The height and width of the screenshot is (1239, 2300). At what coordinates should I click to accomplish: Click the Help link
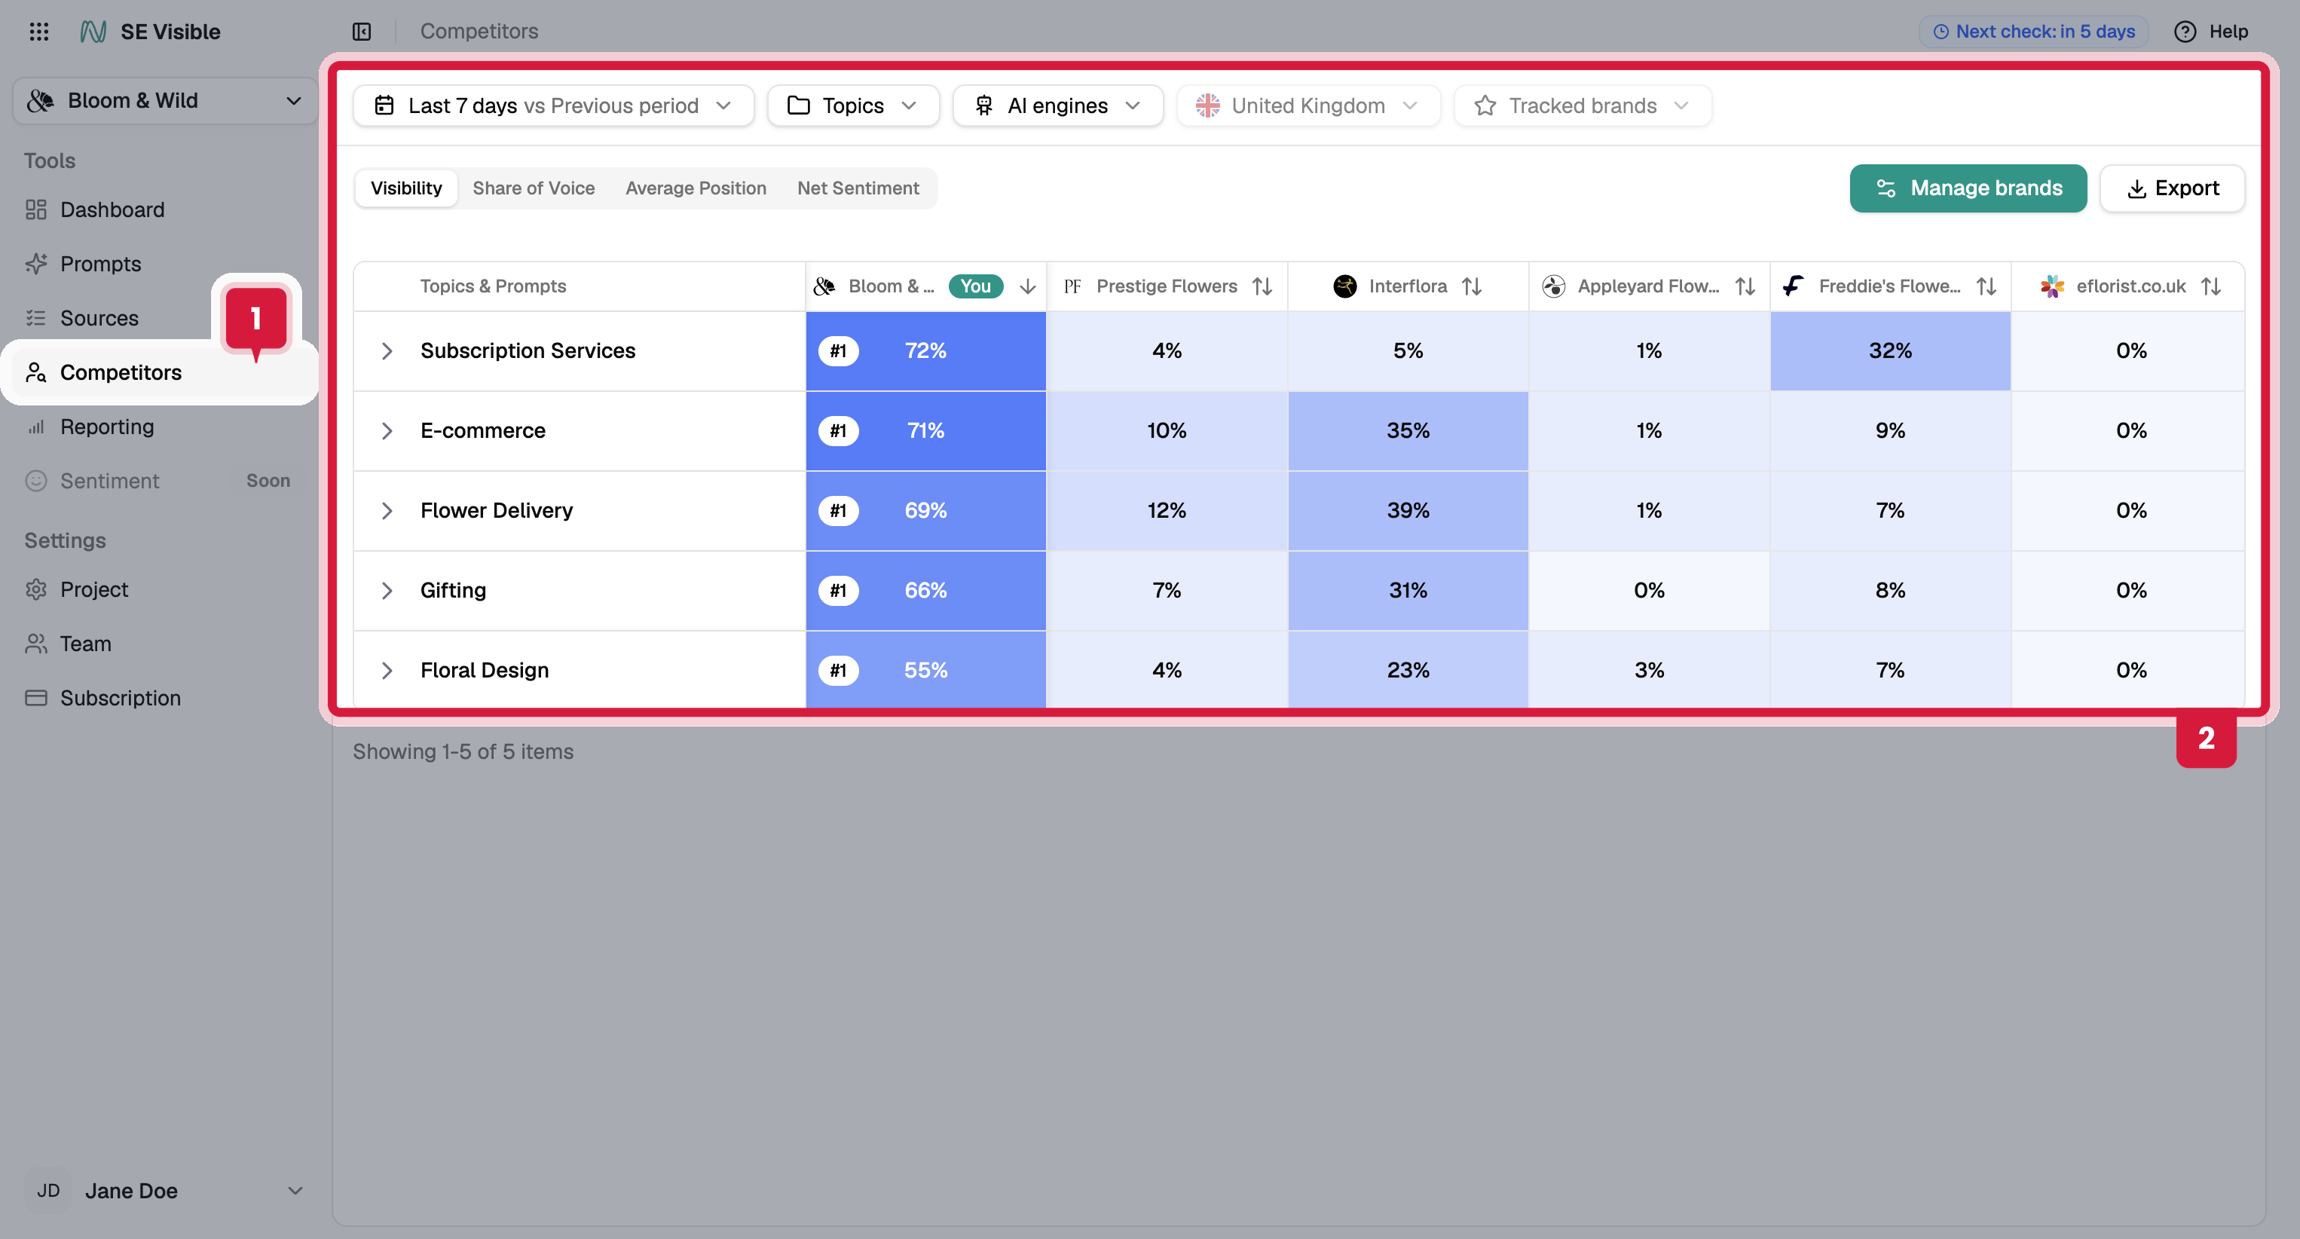coord(2228,31)
